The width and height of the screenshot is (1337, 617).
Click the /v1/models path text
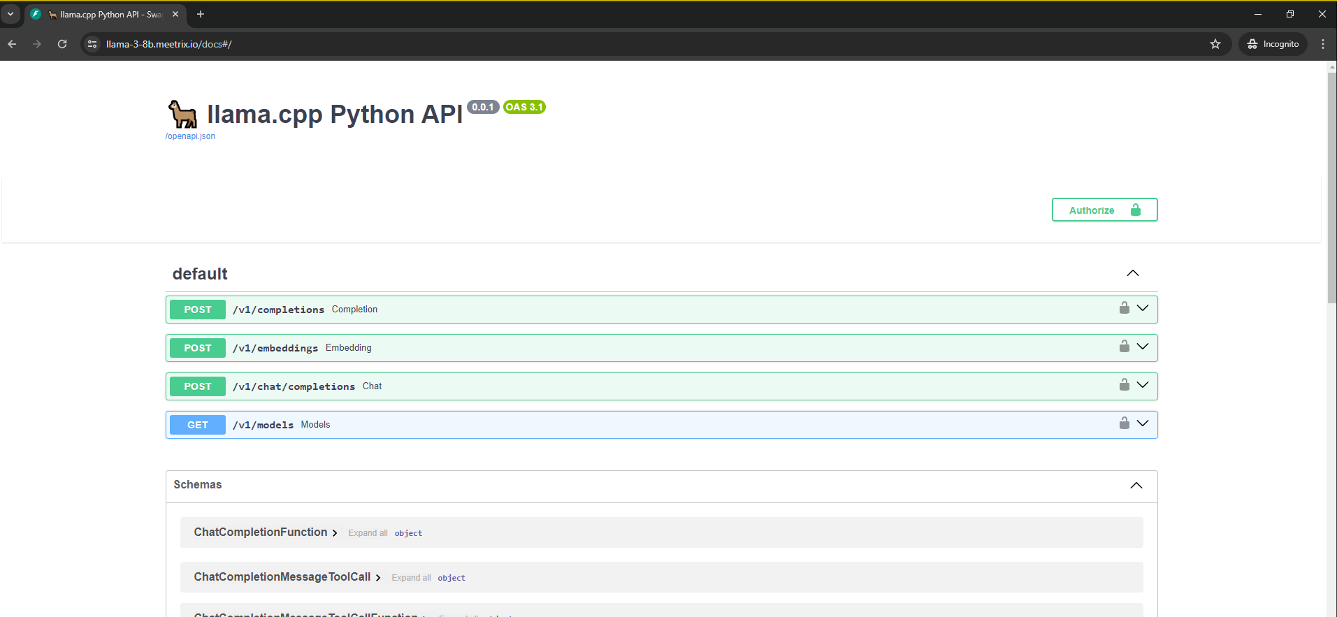263,425
